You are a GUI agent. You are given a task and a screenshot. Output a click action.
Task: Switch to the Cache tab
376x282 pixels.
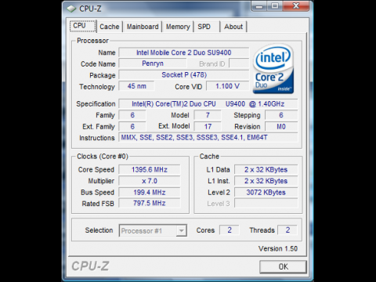[110, 27]
